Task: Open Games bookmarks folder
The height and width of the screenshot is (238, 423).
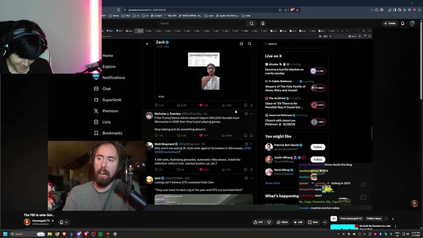Action: (114, 16)
